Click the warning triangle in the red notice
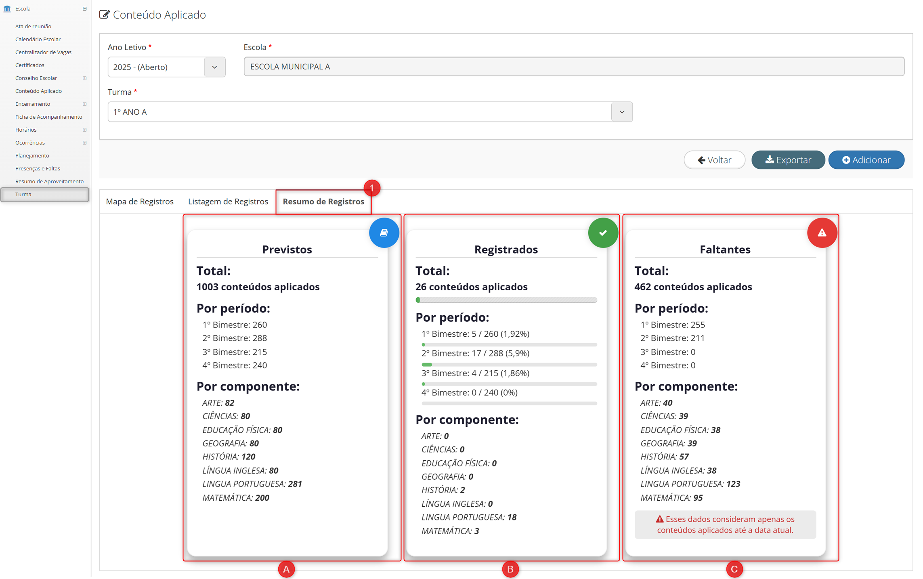The image size is (923, 579). [659, 519]
